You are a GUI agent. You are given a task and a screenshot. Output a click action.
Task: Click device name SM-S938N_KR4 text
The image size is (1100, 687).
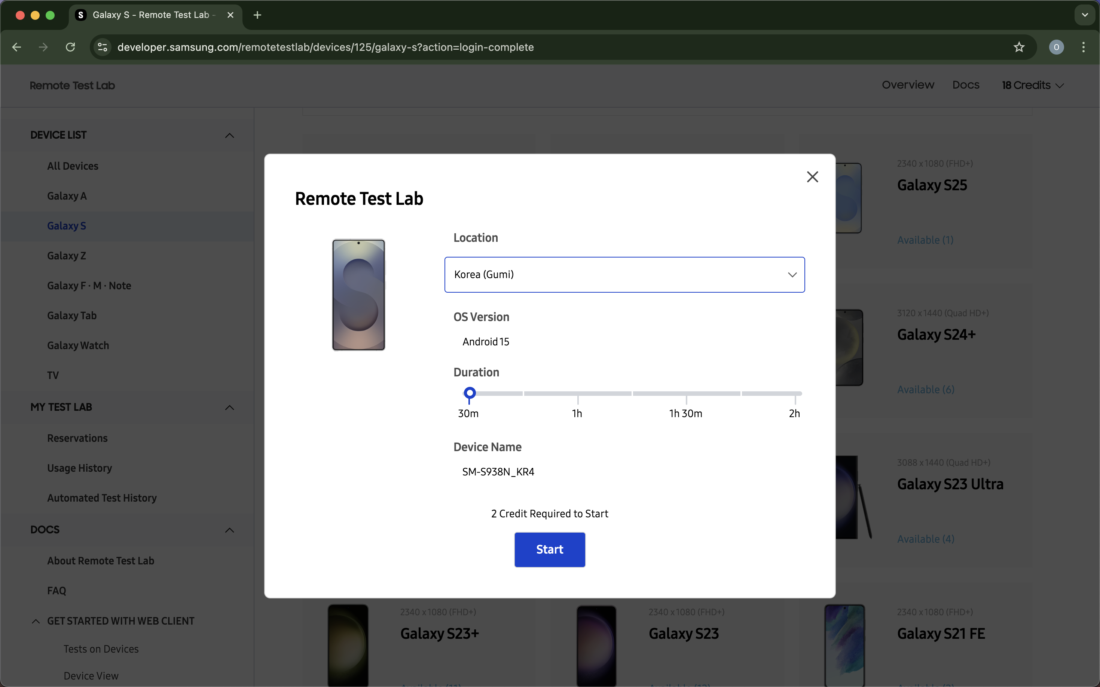click(x=498, y=472)
